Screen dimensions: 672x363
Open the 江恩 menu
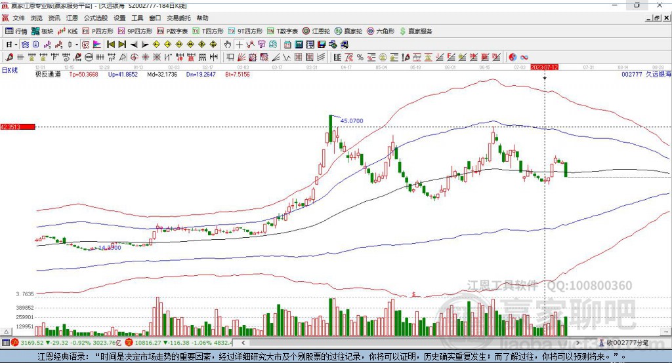click(x=72, y=18)
